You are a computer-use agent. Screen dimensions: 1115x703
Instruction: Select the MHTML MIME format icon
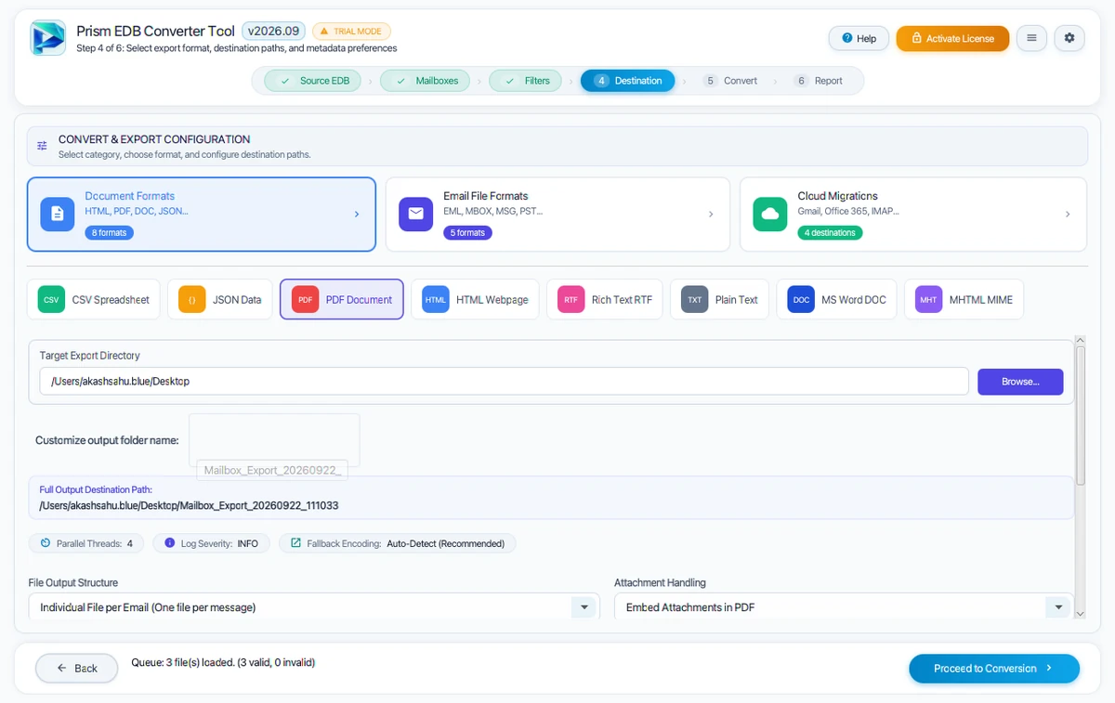(x=928, y=300)
